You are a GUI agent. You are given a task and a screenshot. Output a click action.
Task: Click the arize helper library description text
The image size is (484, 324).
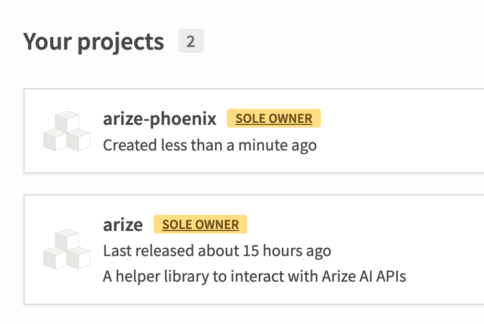pos(255,276)
